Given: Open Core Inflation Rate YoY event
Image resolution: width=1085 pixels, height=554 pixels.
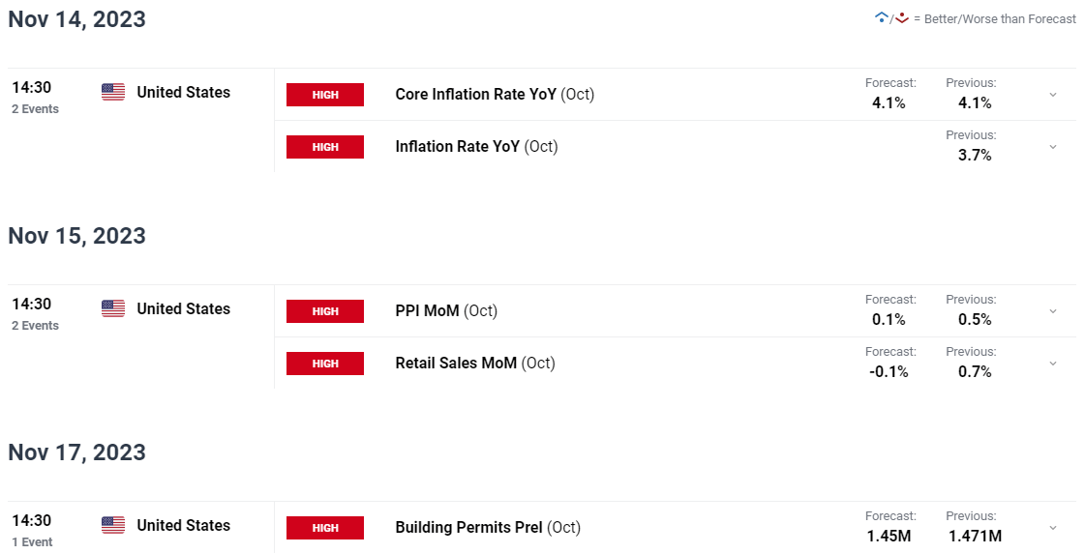Looking at the screenshot, I should click(x=495, y=94).
